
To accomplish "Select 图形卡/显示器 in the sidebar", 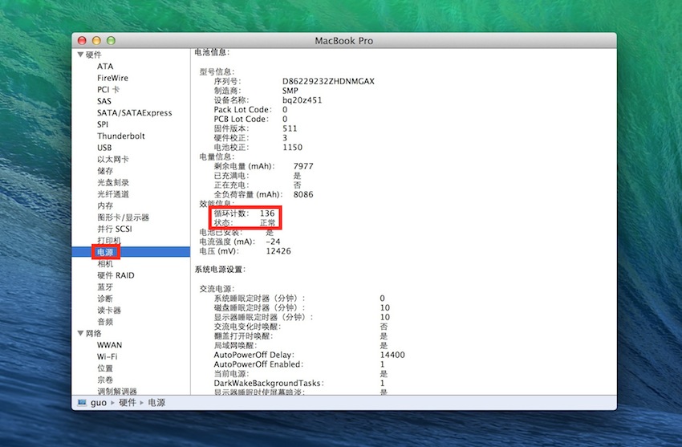I will [x=123, y=217].
